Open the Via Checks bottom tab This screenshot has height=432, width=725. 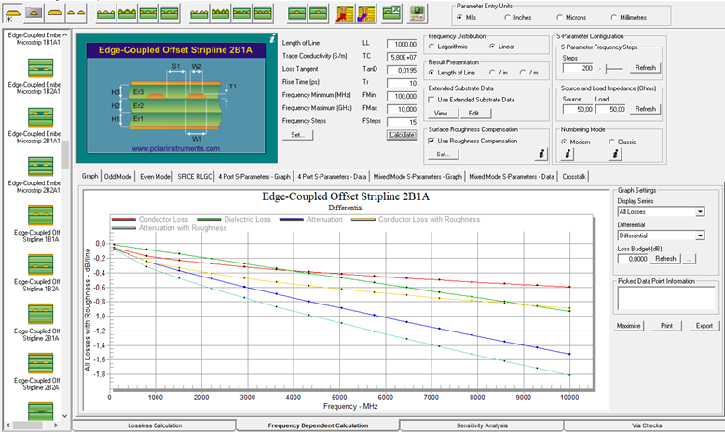coord(647,425)
